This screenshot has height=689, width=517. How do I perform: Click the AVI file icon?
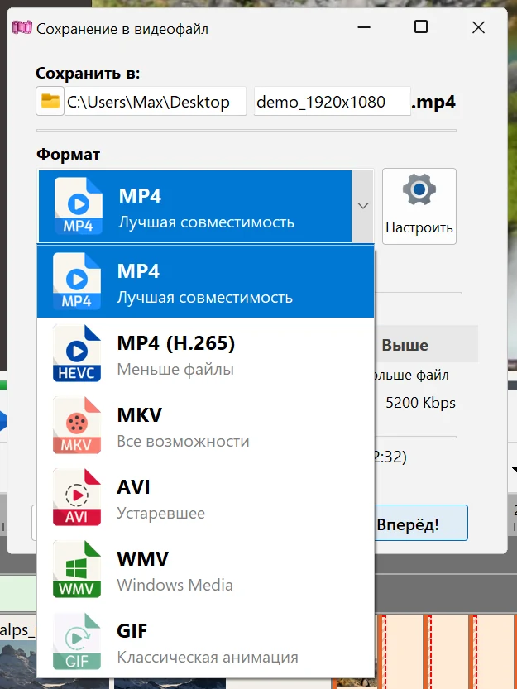76,497
